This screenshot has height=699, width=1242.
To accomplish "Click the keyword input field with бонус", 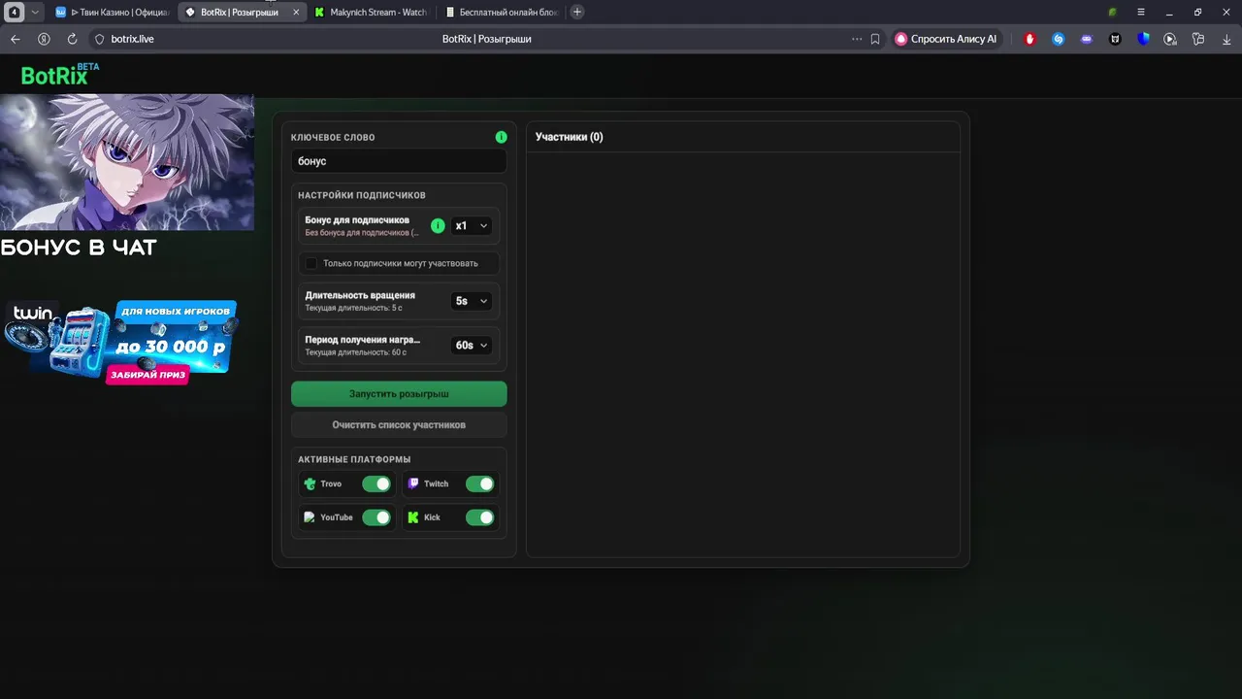I will point(399,161).
